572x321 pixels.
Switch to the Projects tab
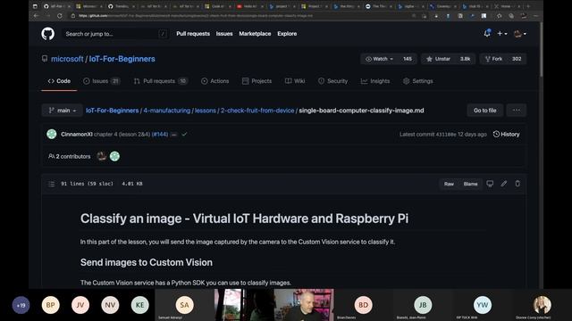257,81
